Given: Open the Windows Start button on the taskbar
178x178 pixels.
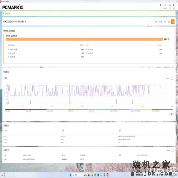Looking at the screenshot, I should click(70, 175).
